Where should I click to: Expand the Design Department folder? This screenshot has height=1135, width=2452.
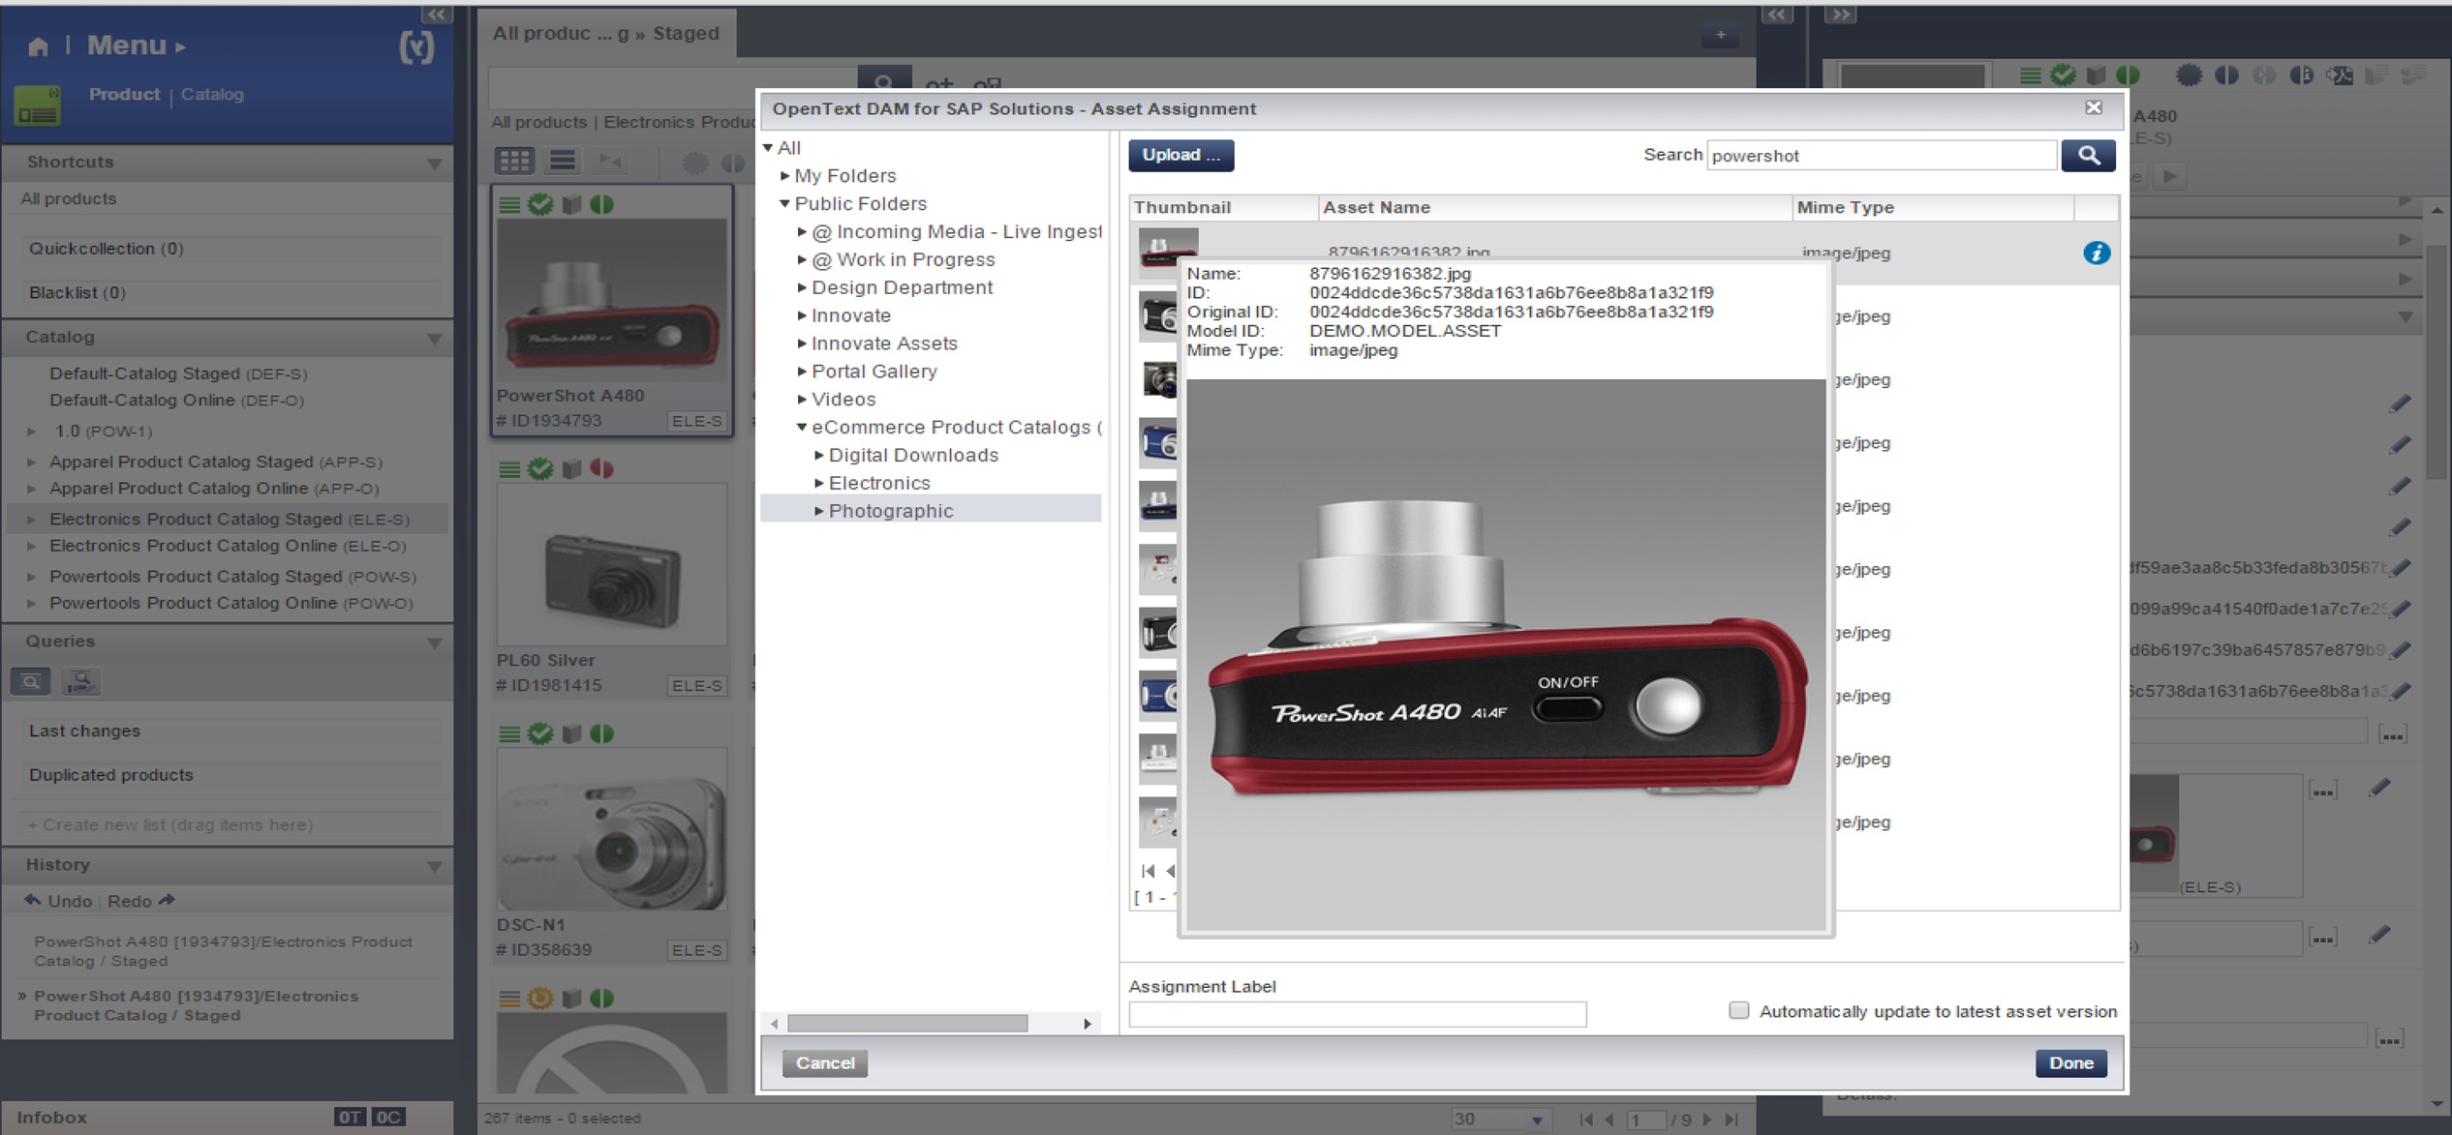tap(802, 287)
